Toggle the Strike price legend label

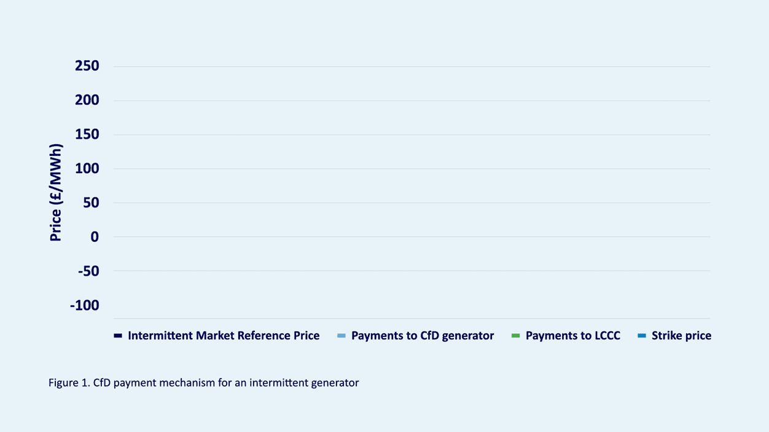coord(681,336)
